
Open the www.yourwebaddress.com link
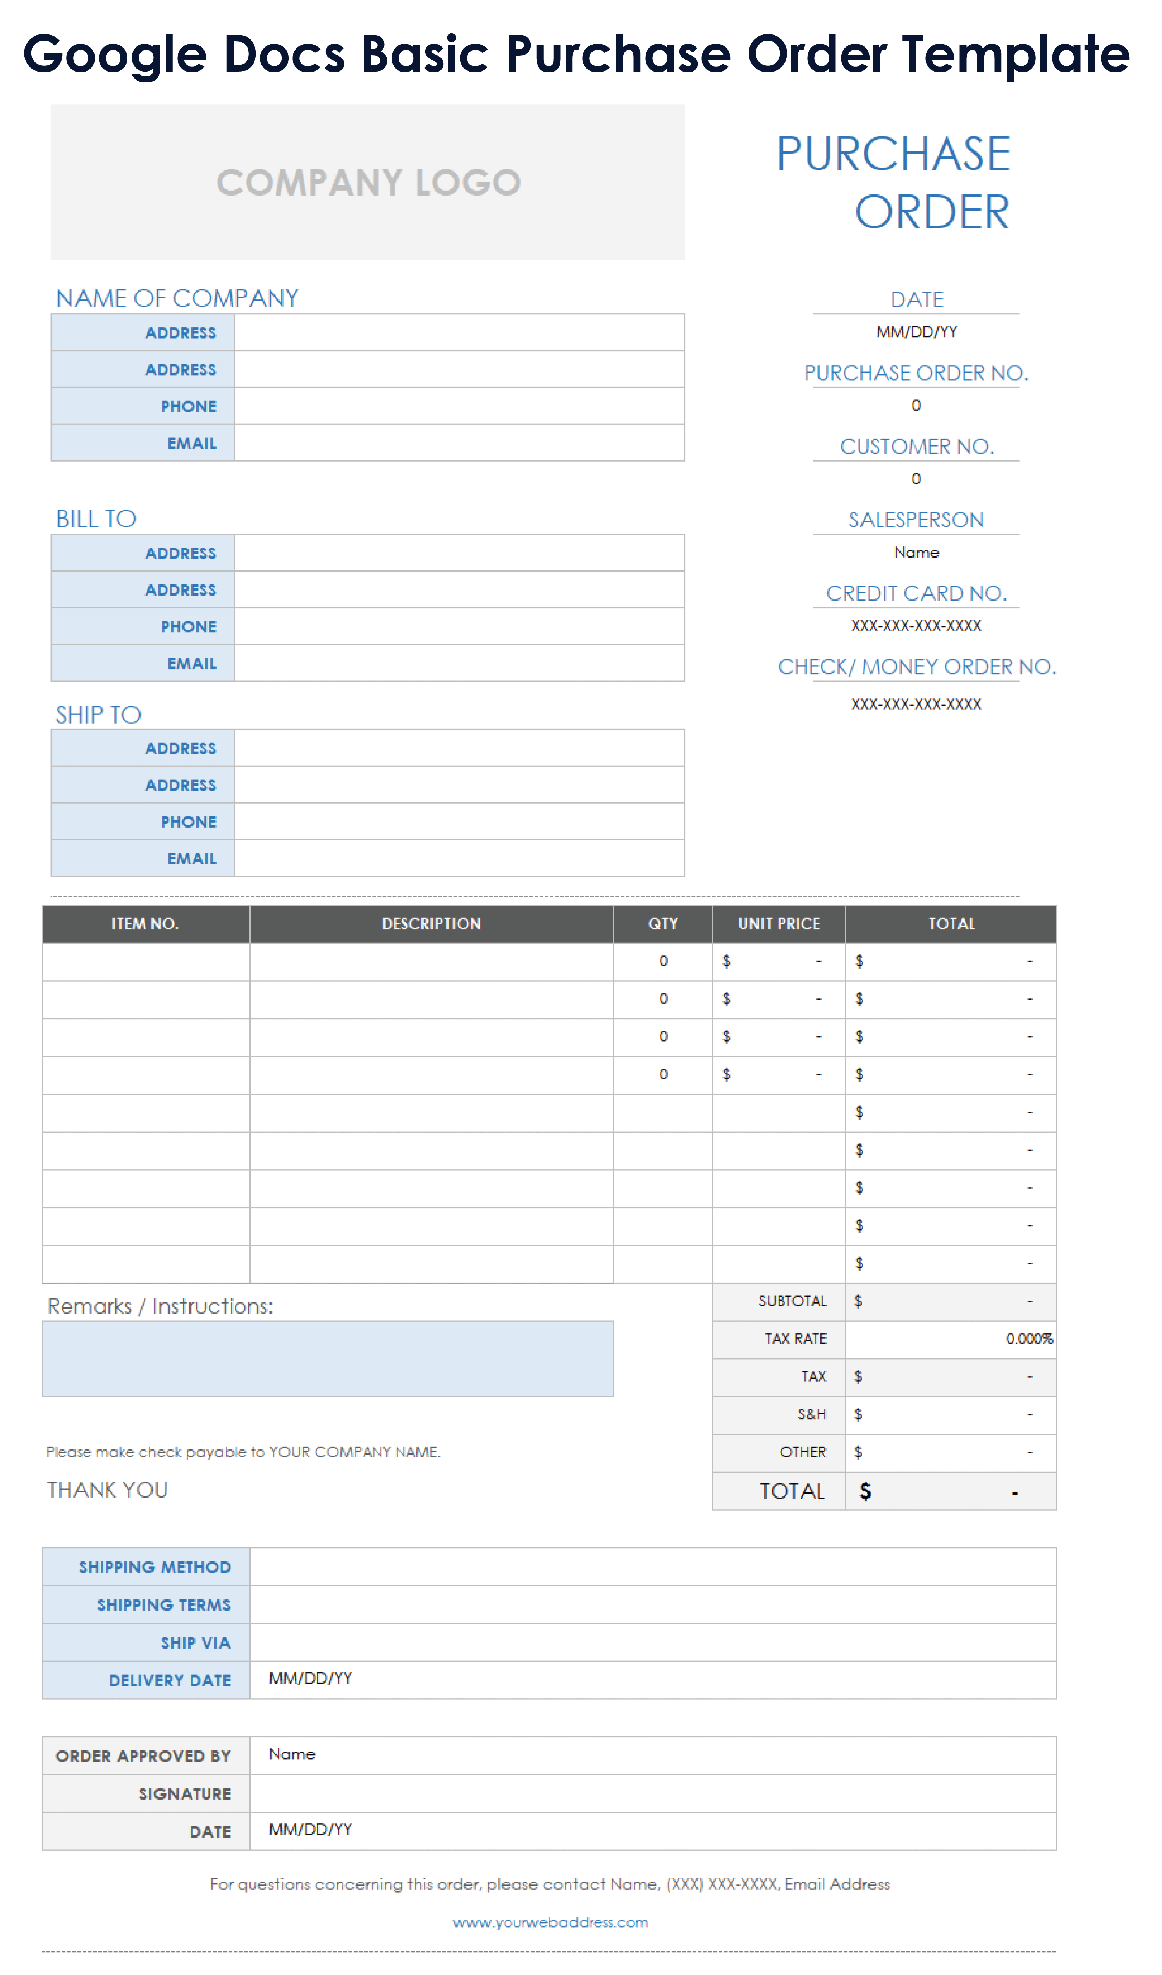coord(550,1922)
